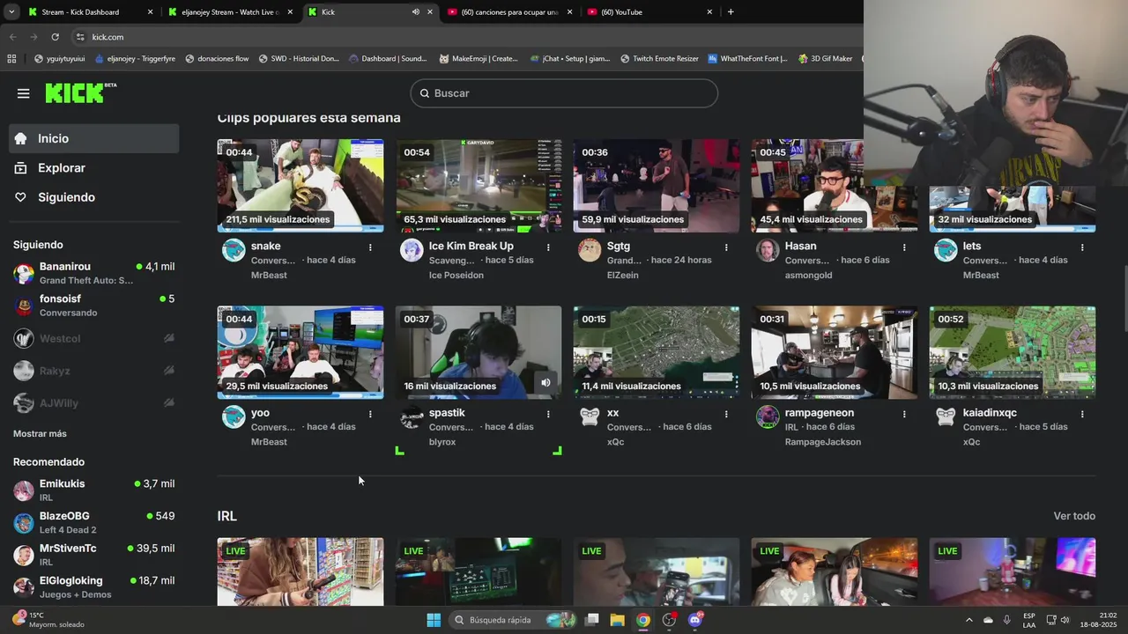Click the rampageneon channel avatar

(768, 417)
